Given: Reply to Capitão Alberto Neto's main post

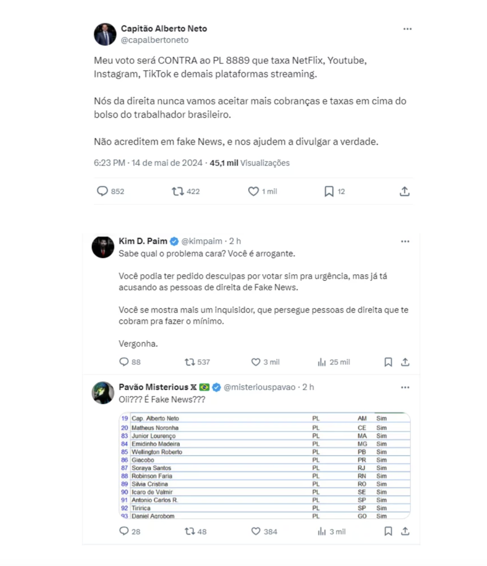Looking at the screenshot, I should pyautogui.click(x=102, y=191).
